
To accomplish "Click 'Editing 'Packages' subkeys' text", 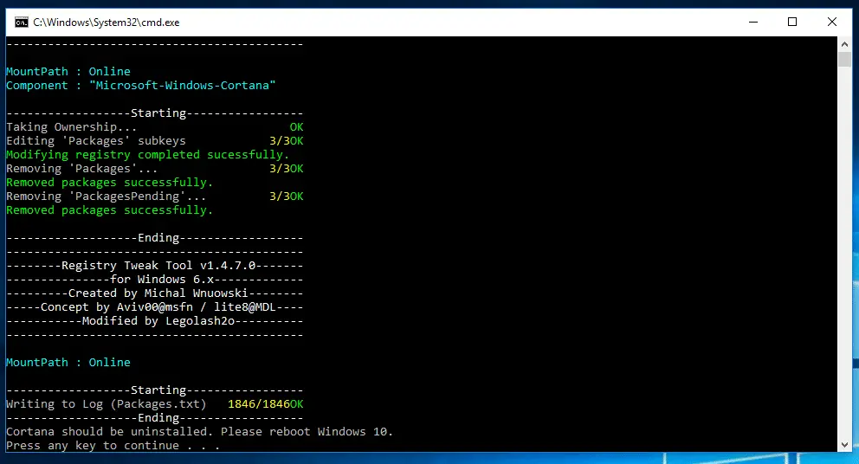I will [96, 141].
